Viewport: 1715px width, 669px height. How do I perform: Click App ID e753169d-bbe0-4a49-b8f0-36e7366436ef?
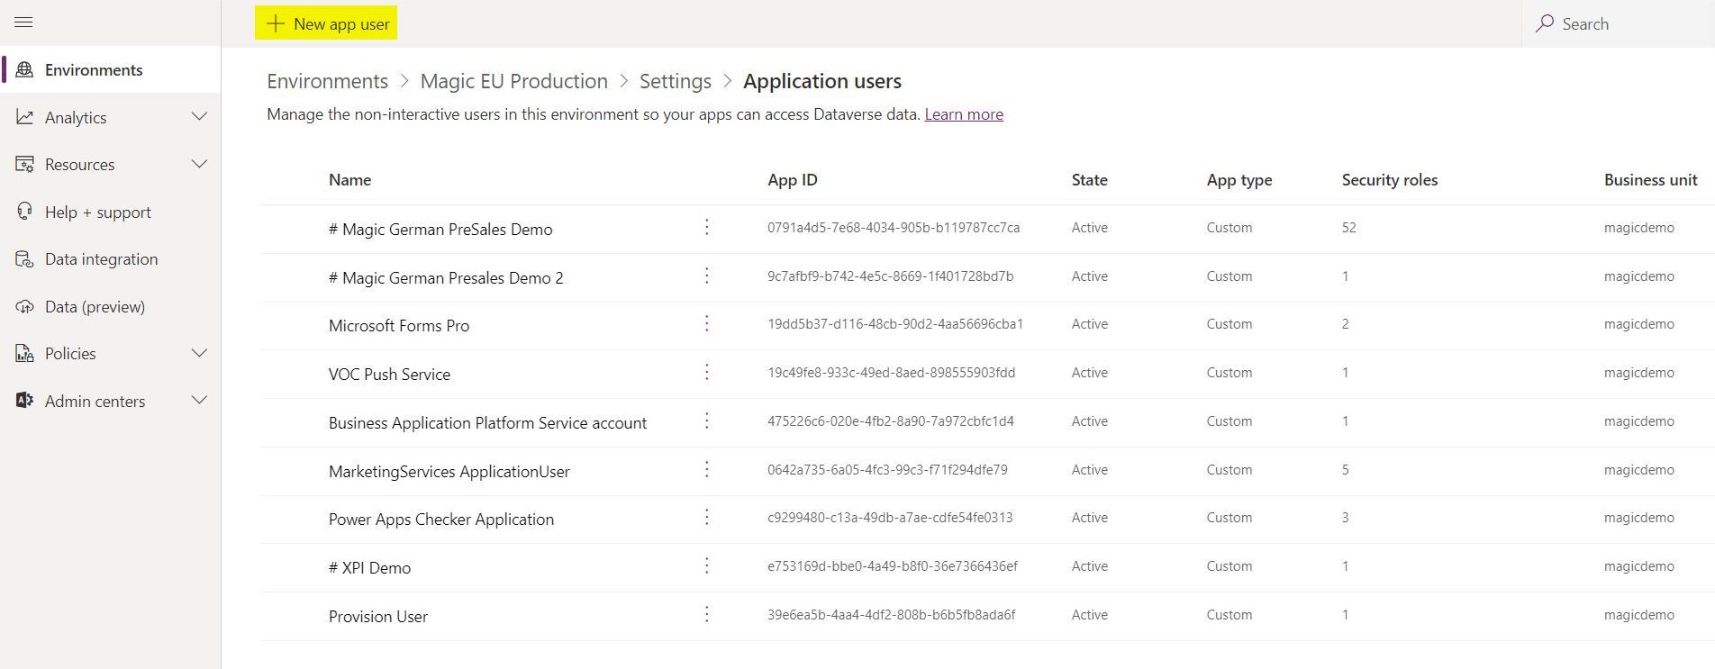point(893,566)
